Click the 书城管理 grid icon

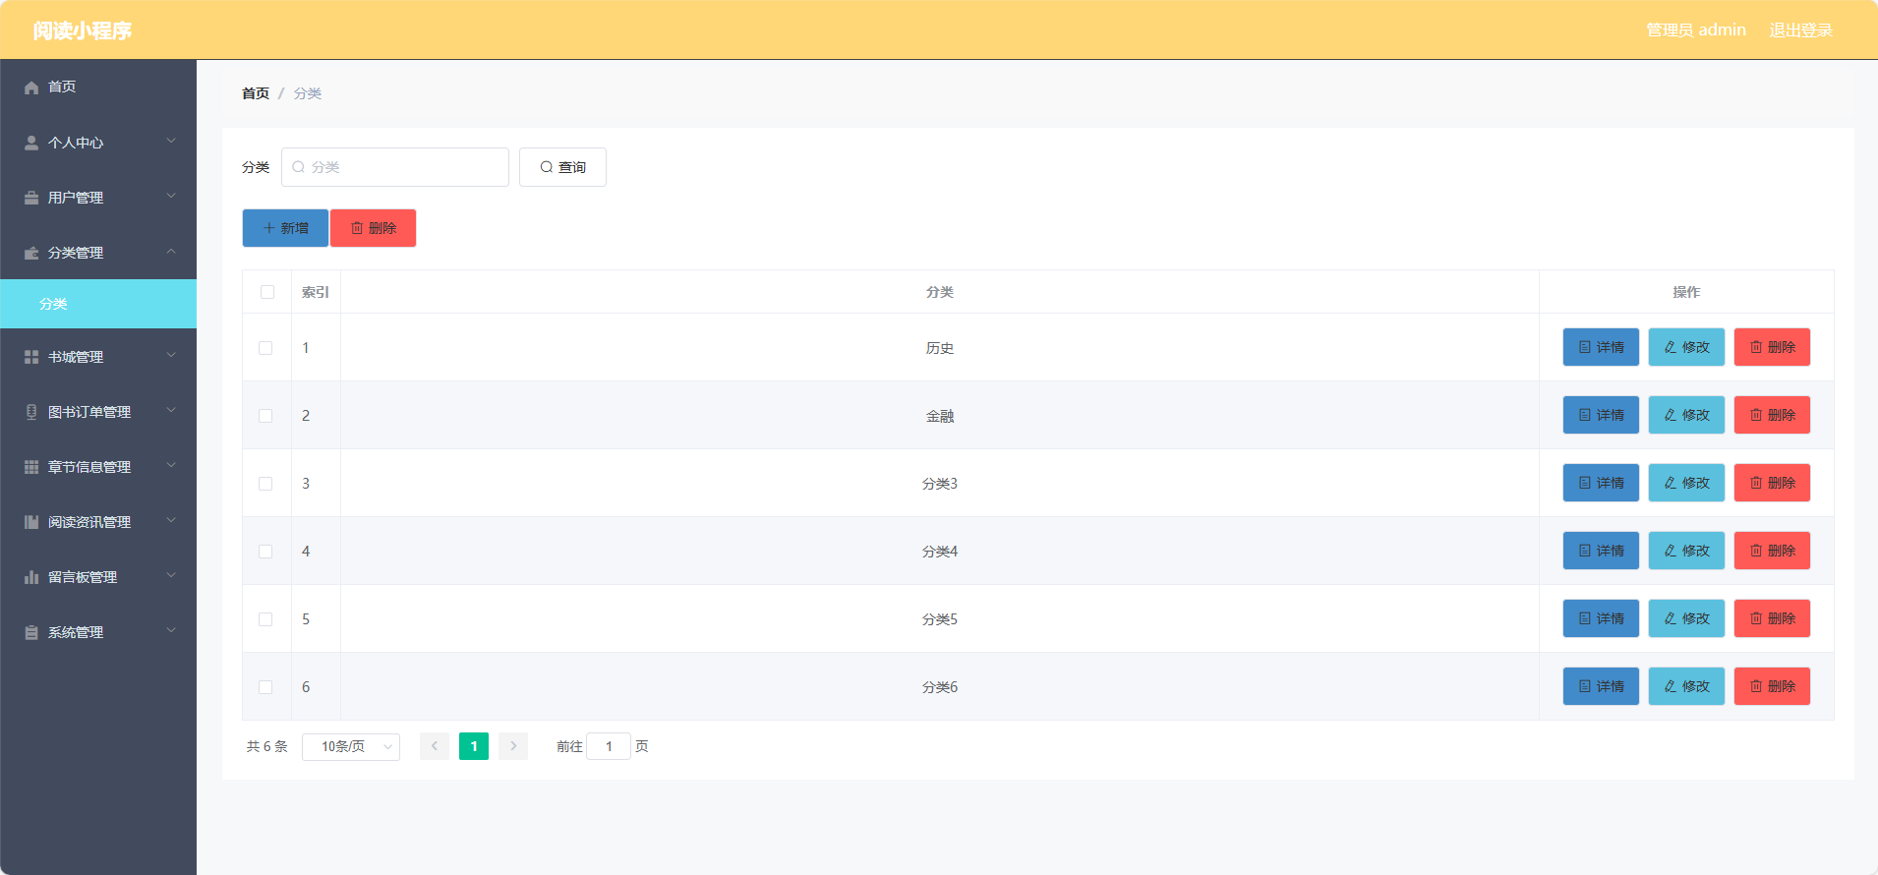pos(31,357)
